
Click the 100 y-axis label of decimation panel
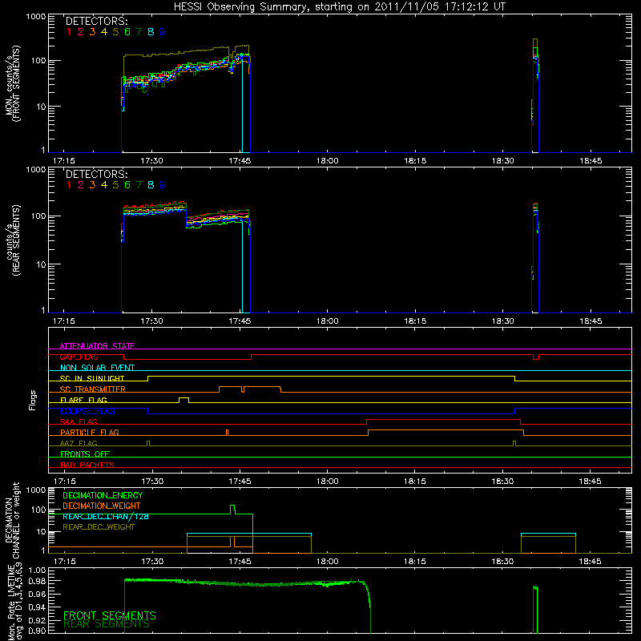pyautogui.click(x=38, y=510)
